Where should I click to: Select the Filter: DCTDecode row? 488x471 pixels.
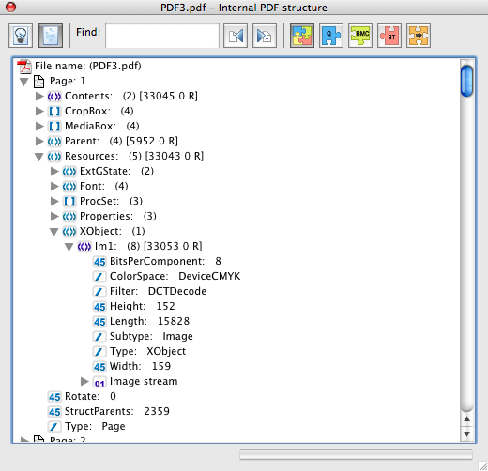point(150,291)
